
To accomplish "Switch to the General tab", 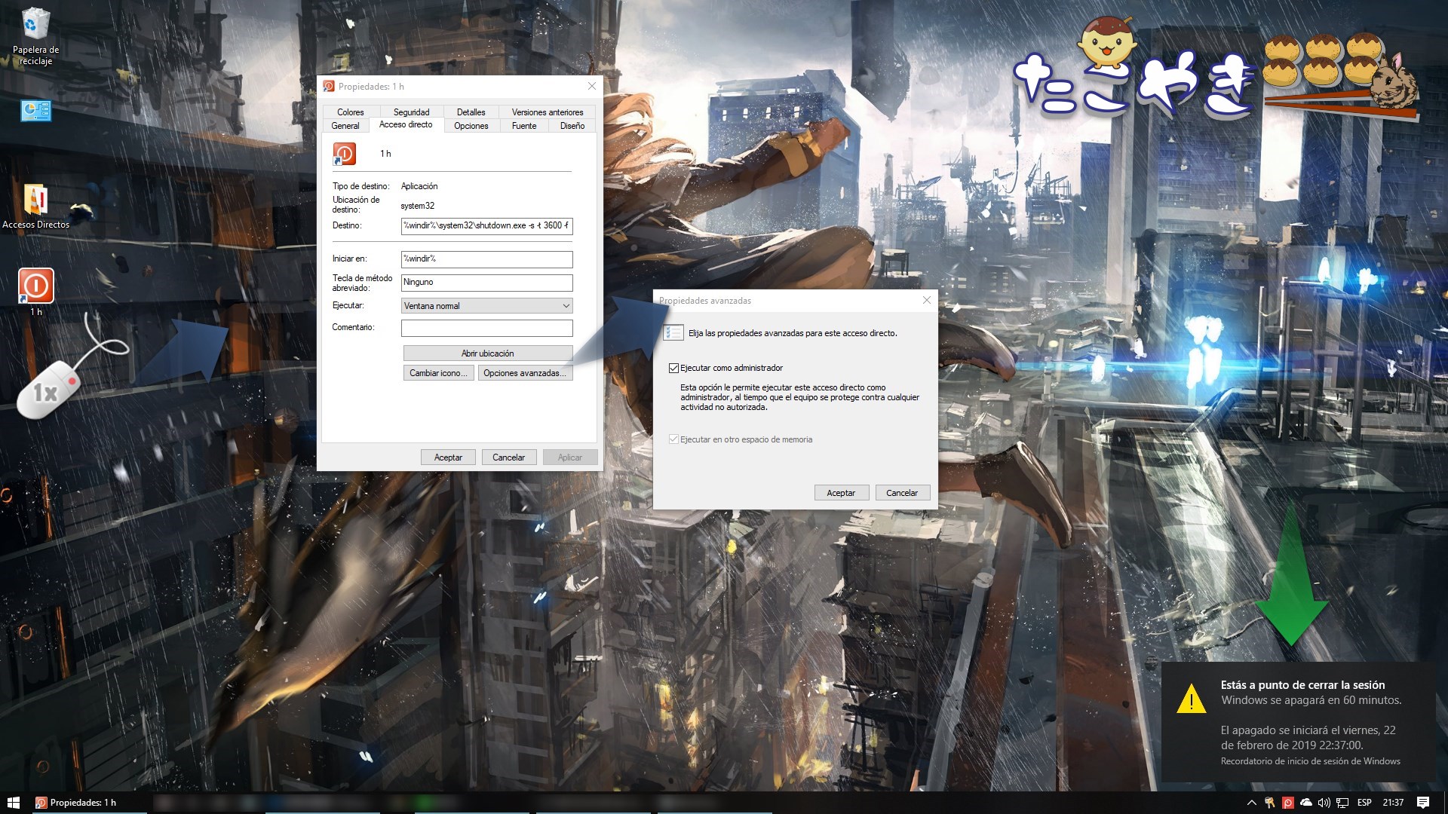I will pyautogui.click(x=345, y=126).
